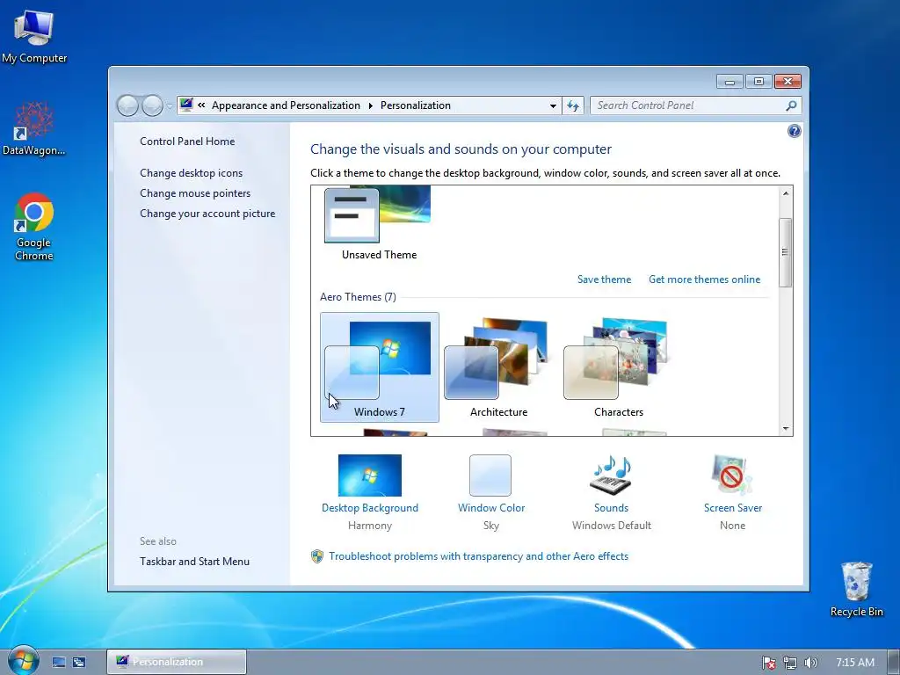900x675 pixels.
Task: Open Change desktop icons link
Action: tap(191, 173)
